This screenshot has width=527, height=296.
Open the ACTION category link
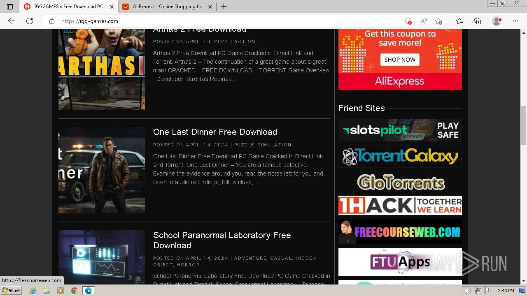tap(245, 42)
